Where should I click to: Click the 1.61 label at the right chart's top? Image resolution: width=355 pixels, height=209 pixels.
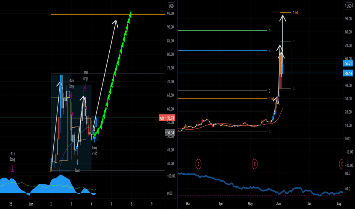(296, 13)
